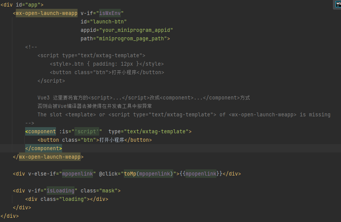The width and height of the screenshot is (341, 222).
Task: Click the closing </wx-open-launch-weapp> tag
Action: (x=48, y=157)
